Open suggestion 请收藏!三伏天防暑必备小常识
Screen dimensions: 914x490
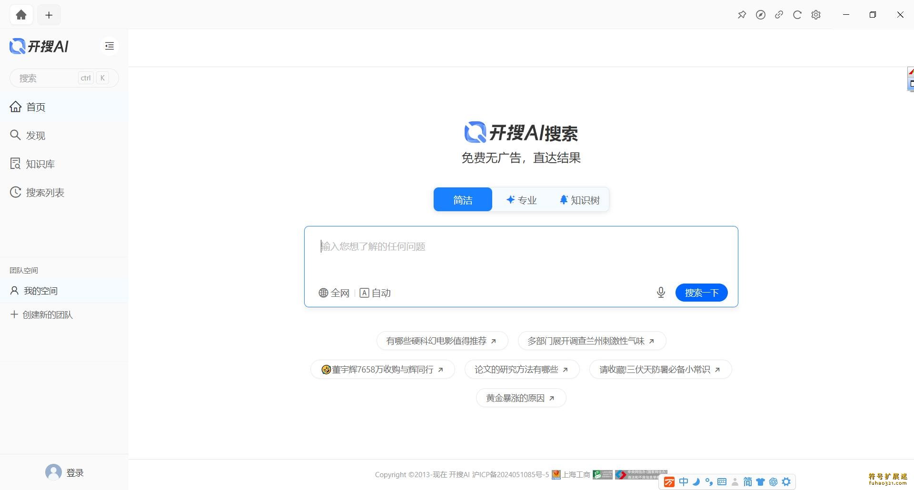(660, 369)
